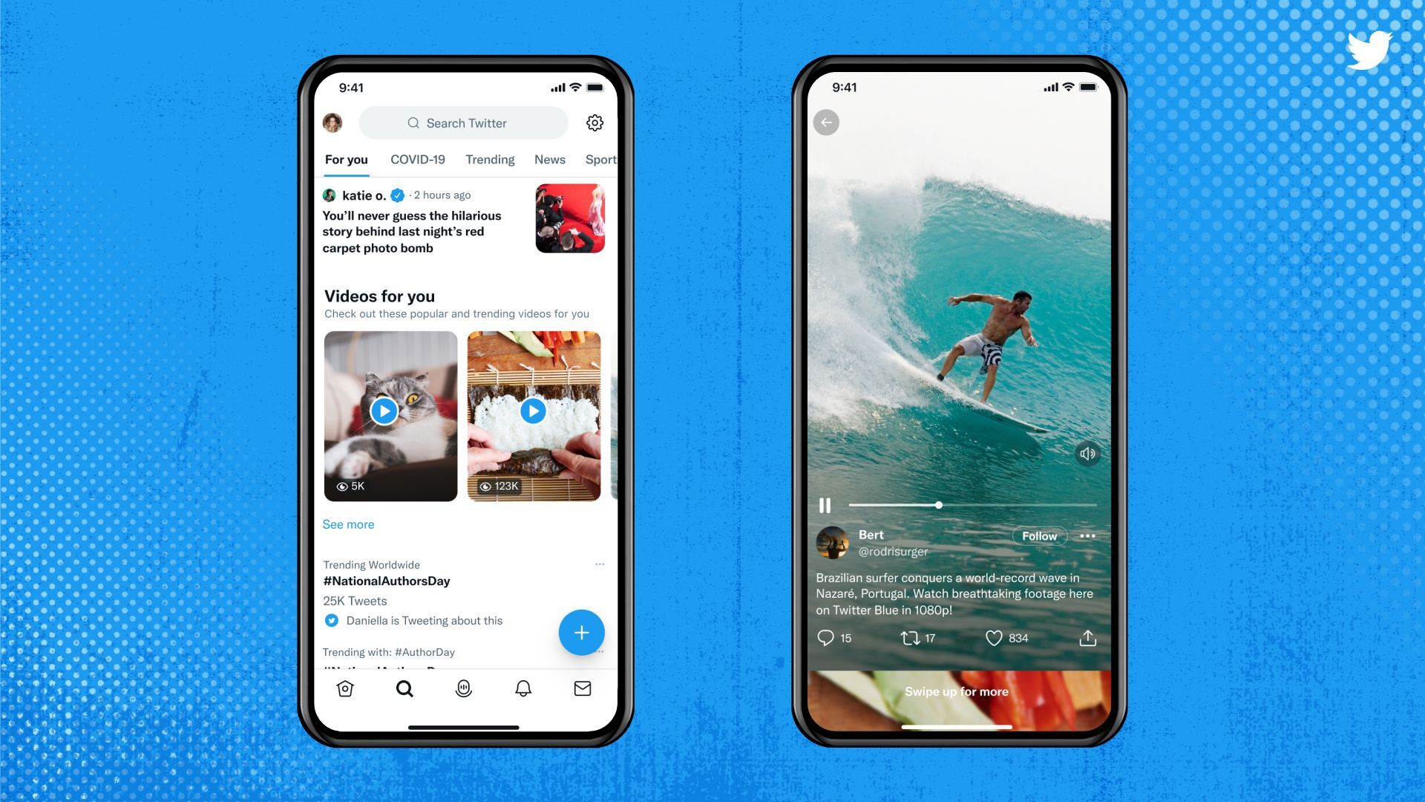
Task: Tap the Follow toggle button for Bert
Action: coord(1036,535)
